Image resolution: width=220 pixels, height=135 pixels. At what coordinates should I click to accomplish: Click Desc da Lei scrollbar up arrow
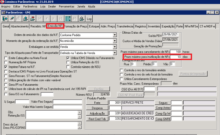[80, 123]
